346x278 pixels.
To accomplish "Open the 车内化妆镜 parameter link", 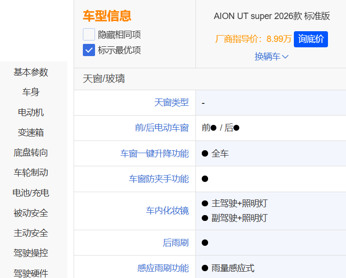I will coord(167,211).
